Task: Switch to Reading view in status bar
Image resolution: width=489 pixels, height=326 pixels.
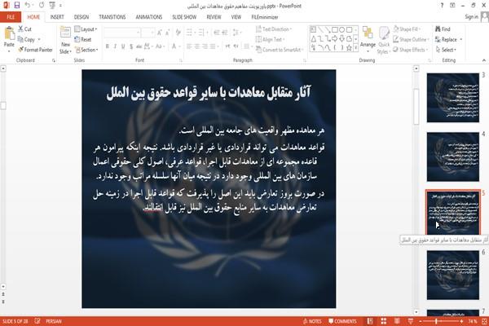Action: pyautogui.click(x=397, y=321)
